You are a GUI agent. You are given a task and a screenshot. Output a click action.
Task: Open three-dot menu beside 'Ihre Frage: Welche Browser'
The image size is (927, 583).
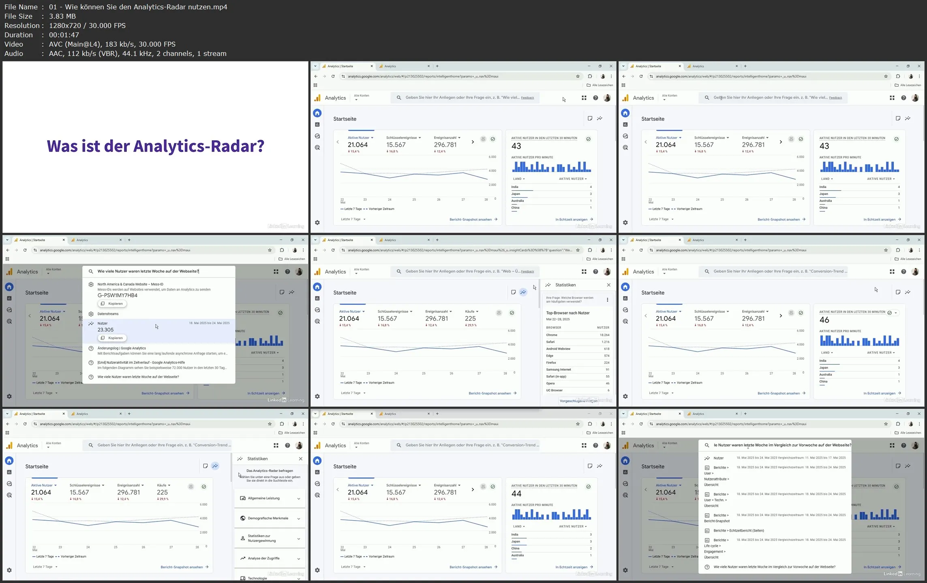[x=607, y=300]
